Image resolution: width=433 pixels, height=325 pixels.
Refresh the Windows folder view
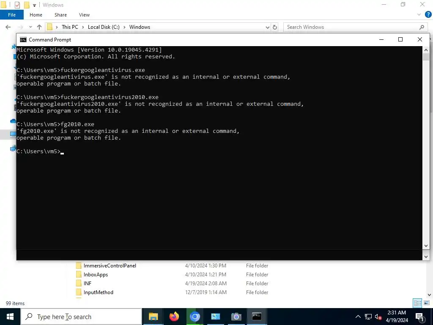click(x=275, y=27)
